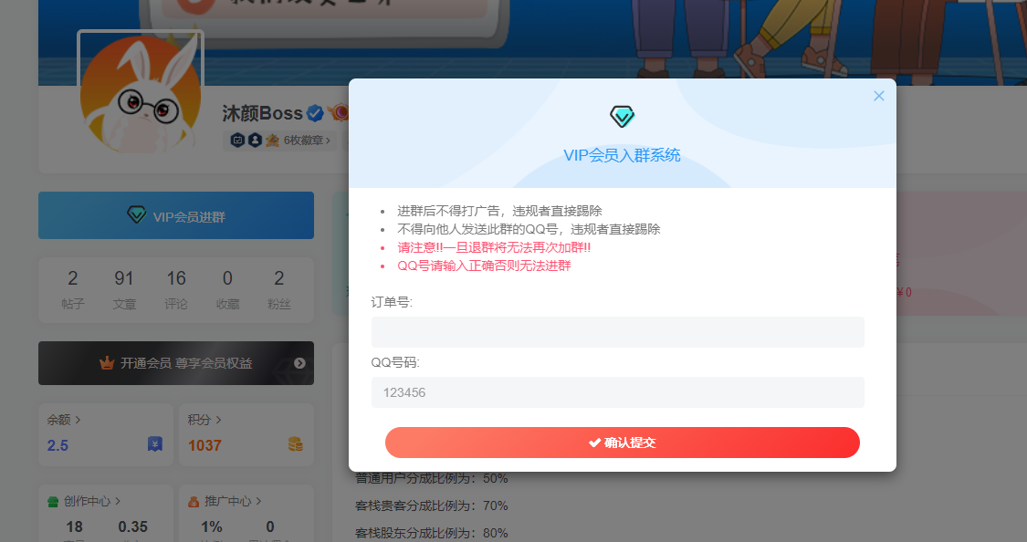Click the 订单号 input field

click(618, 332)
